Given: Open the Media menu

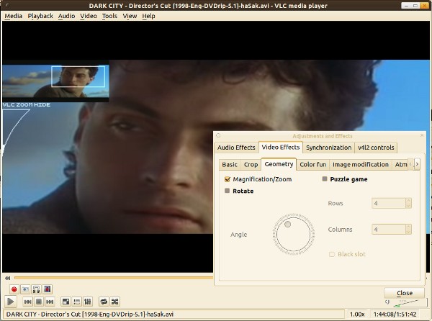Looking at the screenshot, I should click(x=13, y=16).
